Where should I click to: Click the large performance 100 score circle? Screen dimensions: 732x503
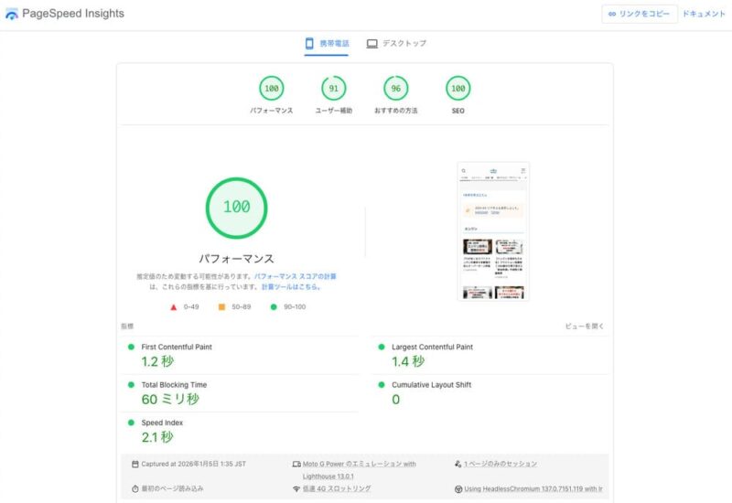(236, 208)
